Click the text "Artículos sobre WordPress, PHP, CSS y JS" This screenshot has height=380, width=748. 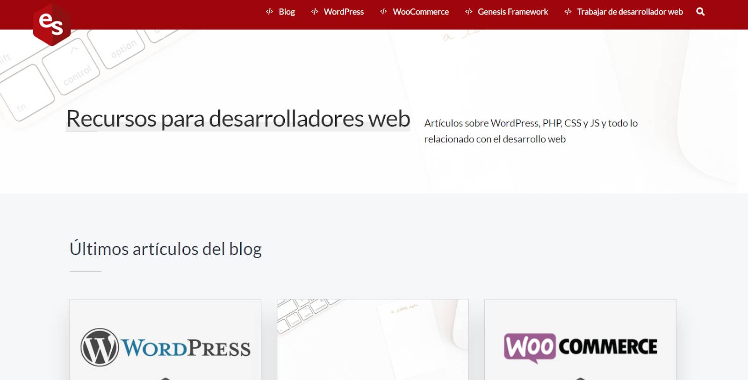tap(511, 123)
